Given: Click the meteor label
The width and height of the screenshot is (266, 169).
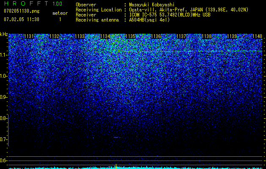Looking at the screenshot, I should tap(60, 13).
